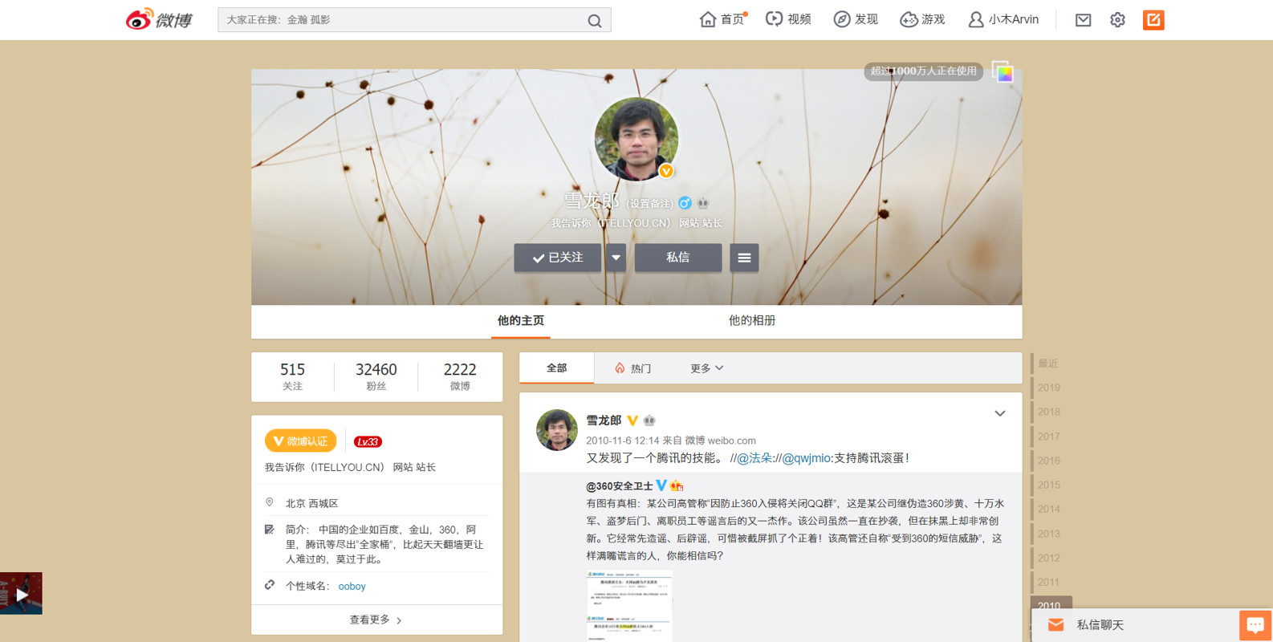Click the blue male gender icon
1273x642 pixels.
point(685,203)
